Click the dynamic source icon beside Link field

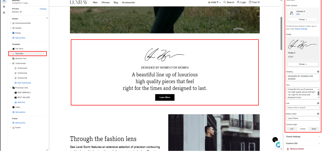click(x=318, y=103)
